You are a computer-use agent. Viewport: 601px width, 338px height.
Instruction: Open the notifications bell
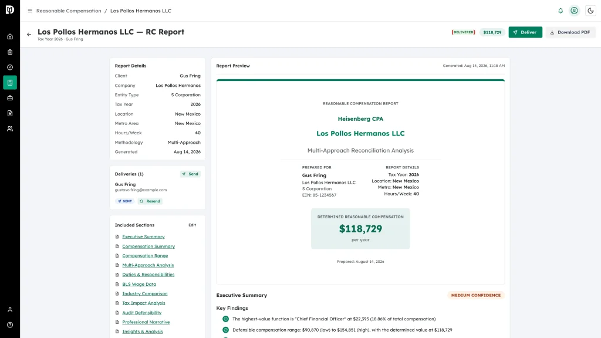pyautogui.click(x=561, y=11)
